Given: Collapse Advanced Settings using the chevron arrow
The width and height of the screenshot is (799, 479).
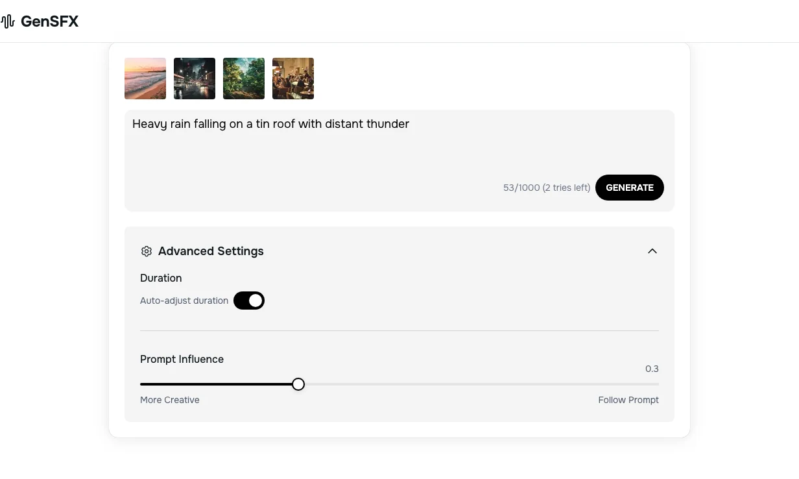Looking at the screenshot, I should click(x=652, y=251).
